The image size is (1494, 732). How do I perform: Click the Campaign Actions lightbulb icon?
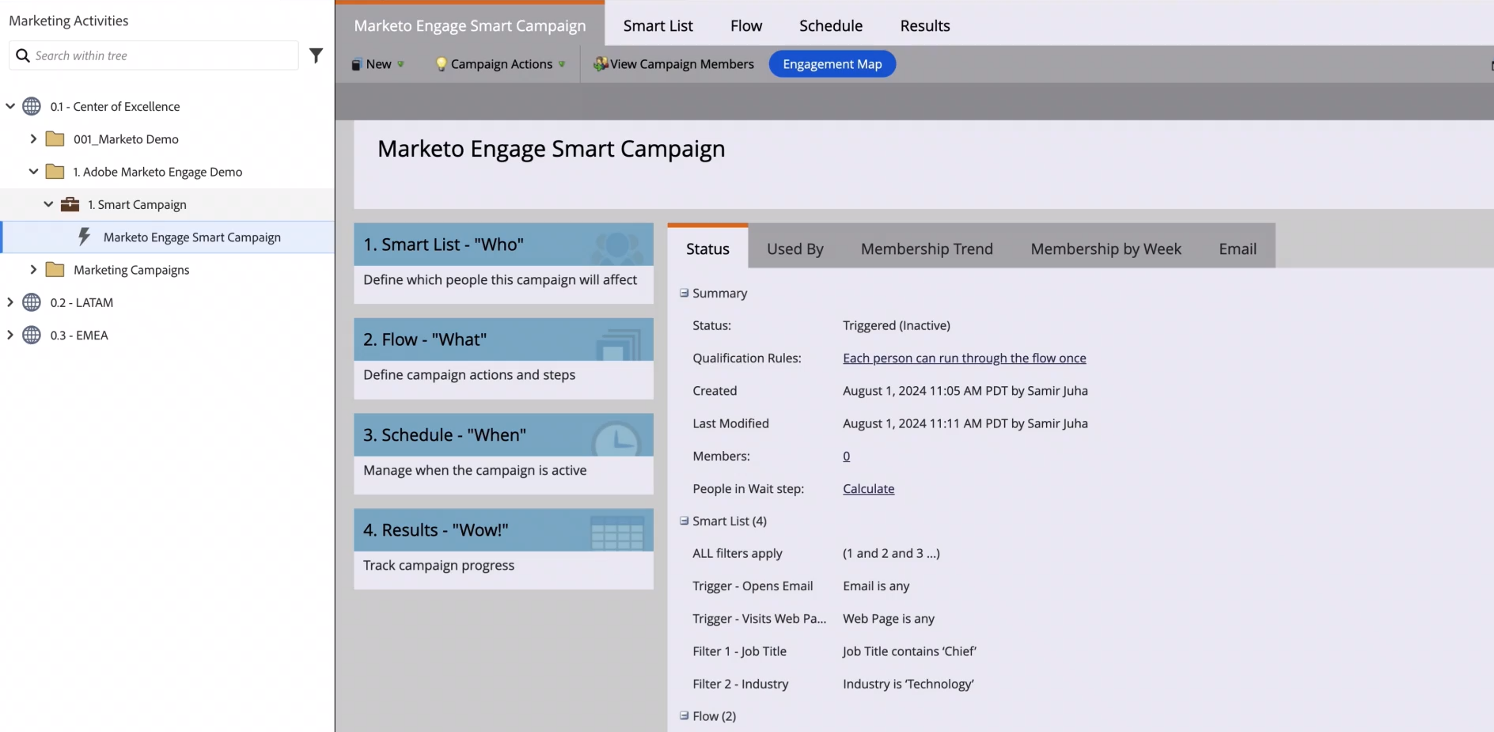(442, 64)
